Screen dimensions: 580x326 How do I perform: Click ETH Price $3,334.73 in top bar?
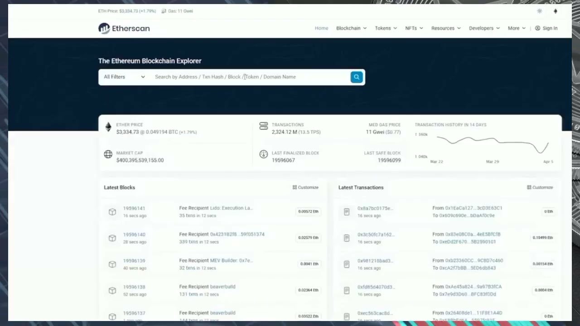[127, 11]
